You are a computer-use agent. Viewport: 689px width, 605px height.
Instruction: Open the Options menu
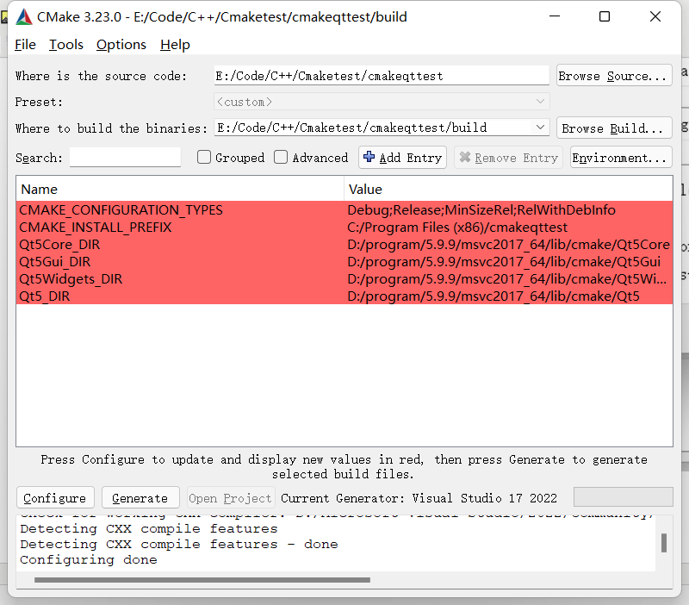[121, 45]
